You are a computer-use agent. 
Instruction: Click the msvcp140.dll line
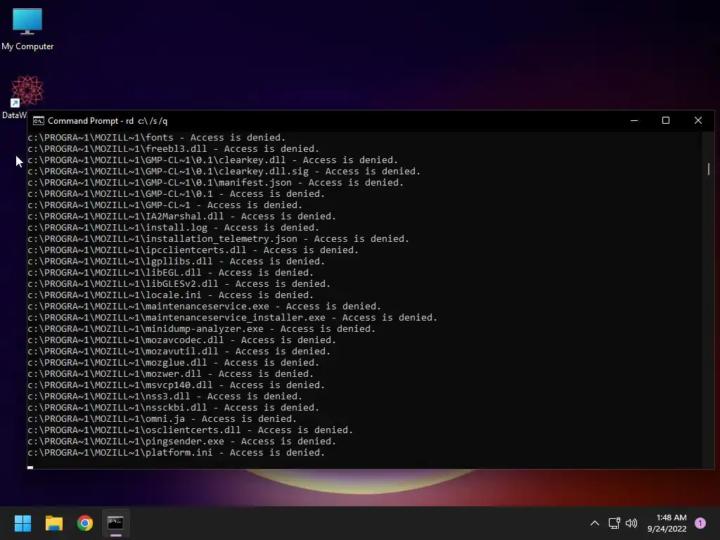point(176,385)
